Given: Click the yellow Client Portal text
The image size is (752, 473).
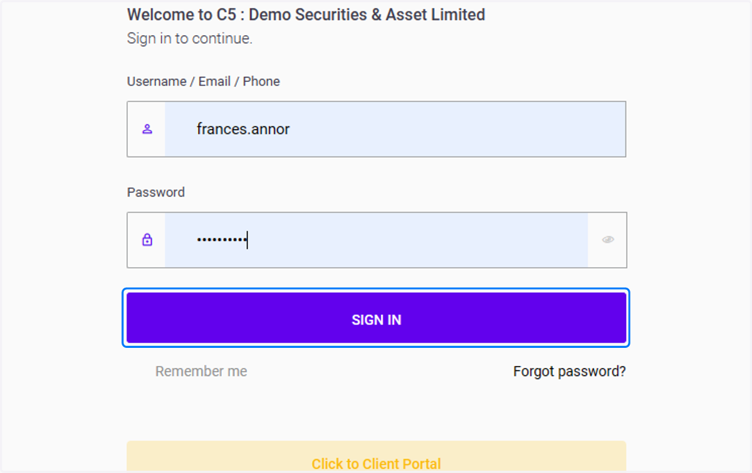Looking at the screenshot, I should tap(376, 464).
